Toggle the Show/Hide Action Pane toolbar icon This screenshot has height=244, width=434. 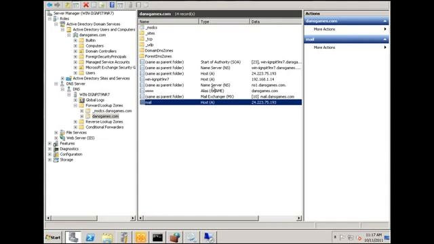point(120,5)
